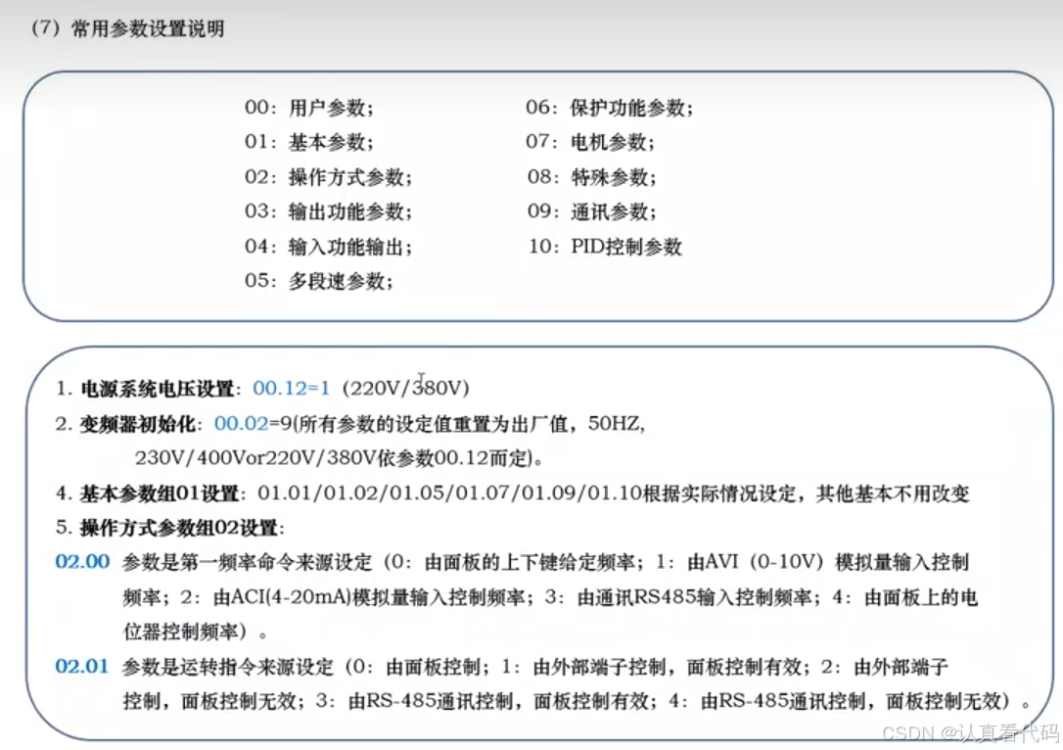Image resolution: width=1063 pixels, height=750 pixels.
Task: Select the '01: 基本参数' entry
Action: 308,142
